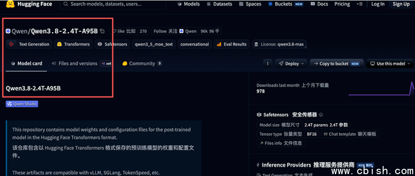Copy the model name with the copy icon
The width and height of the screenshot is (415, 176).
point(102,31)
